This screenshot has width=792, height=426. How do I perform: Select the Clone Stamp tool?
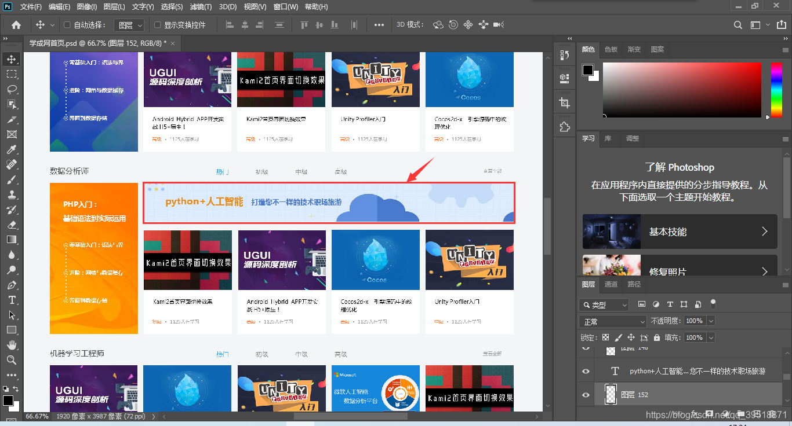[12, 194]
